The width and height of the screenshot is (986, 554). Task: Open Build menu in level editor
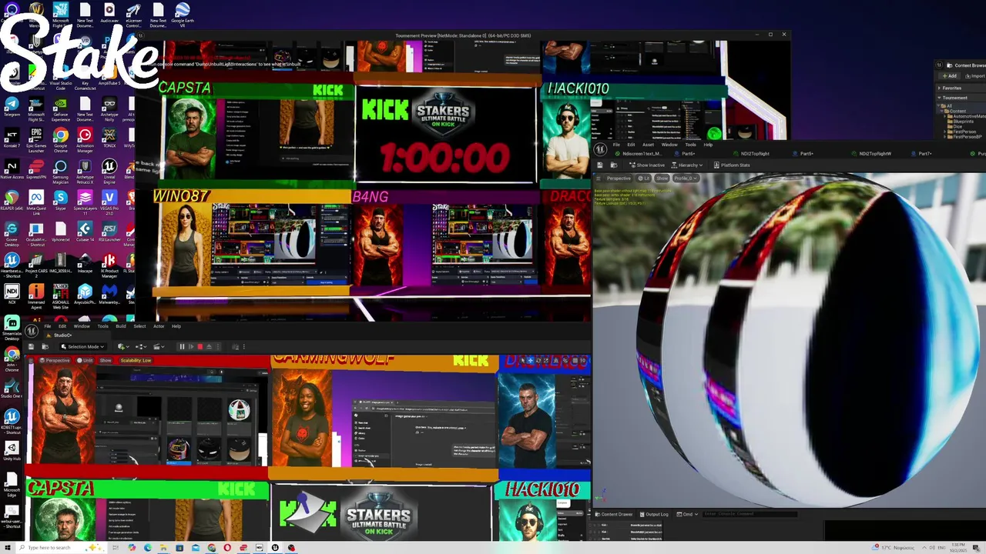[x=121, y=326]
